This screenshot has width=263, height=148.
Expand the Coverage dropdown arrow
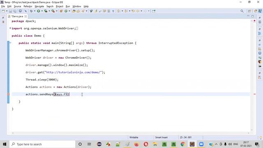coord(49,11)
